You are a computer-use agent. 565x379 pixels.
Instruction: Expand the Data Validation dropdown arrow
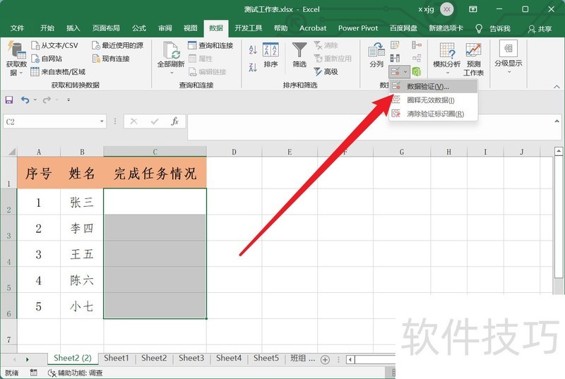(405, 71)
